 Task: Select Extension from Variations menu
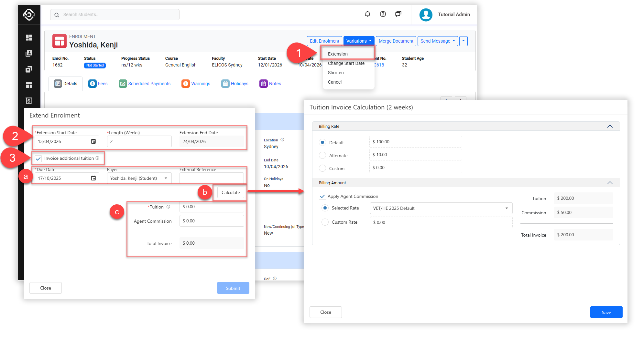338,54
